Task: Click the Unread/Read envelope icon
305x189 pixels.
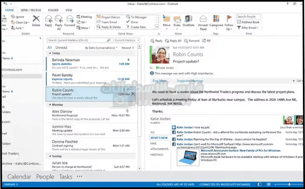Action: 203,19
